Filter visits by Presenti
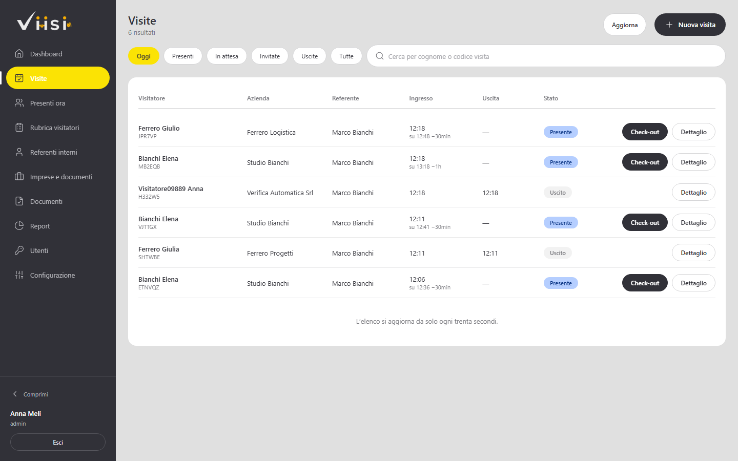 pos(183,56)
